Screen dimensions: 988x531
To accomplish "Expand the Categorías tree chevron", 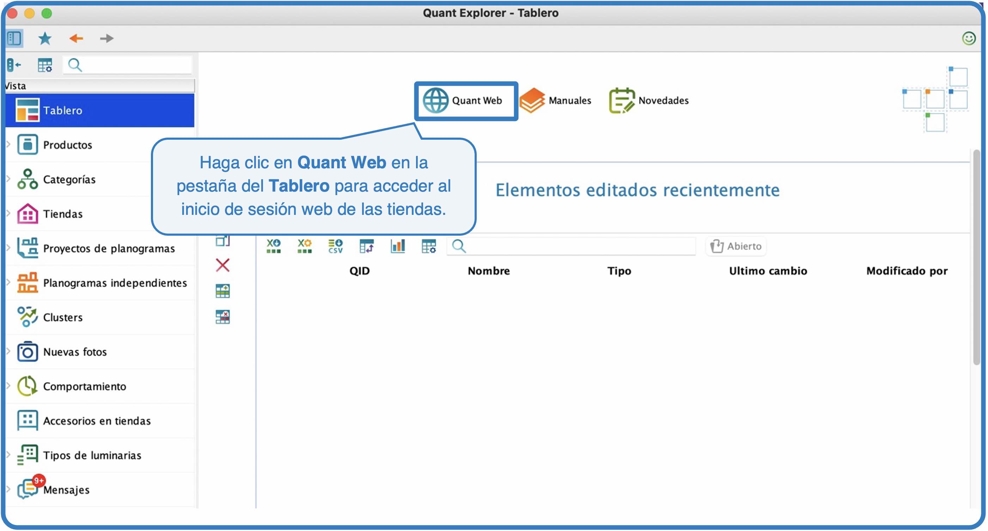I will pyautogui.click(x=8, y=179).
